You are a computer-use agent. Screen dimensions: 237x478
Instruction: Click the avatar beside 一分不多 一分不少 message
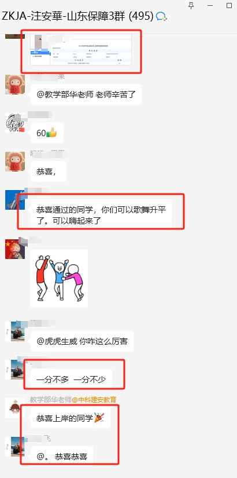(x=18, y=370)
